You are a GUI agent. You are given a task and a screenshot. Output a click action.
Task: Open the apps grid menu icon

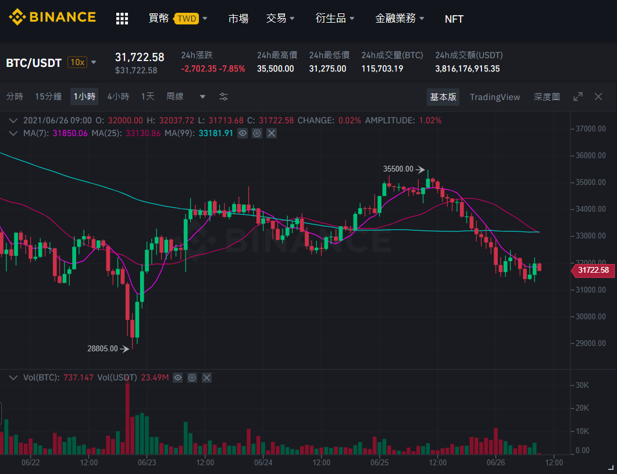pos(122,19)
